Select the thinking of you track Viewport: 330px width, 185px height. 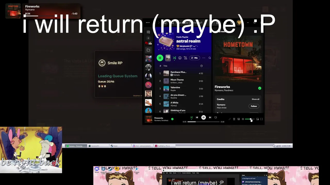coord(183,111)
